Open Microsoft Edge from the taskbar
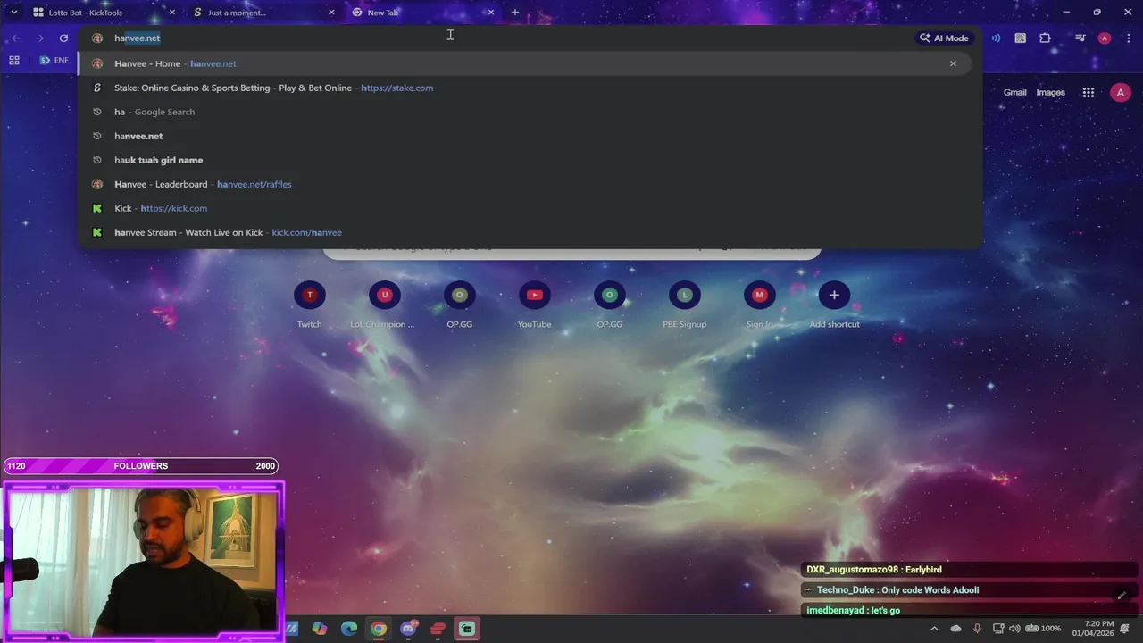Viewport: 1143px width, 643px height. [349, 629]
